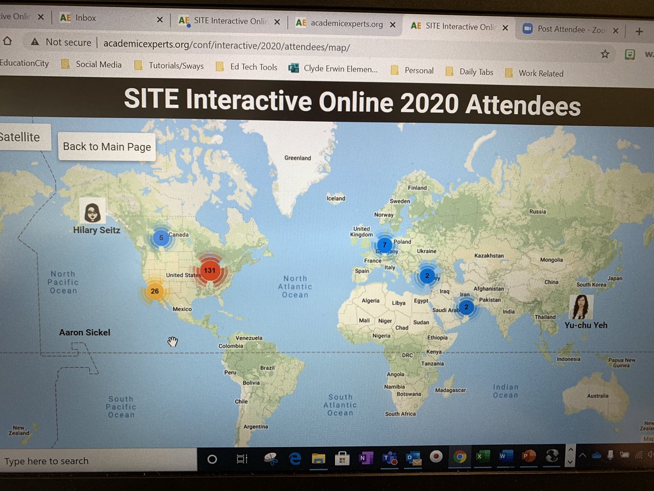Click the Not secure warning icon
This screenshot has width=654, height=491.
[35, 42]
